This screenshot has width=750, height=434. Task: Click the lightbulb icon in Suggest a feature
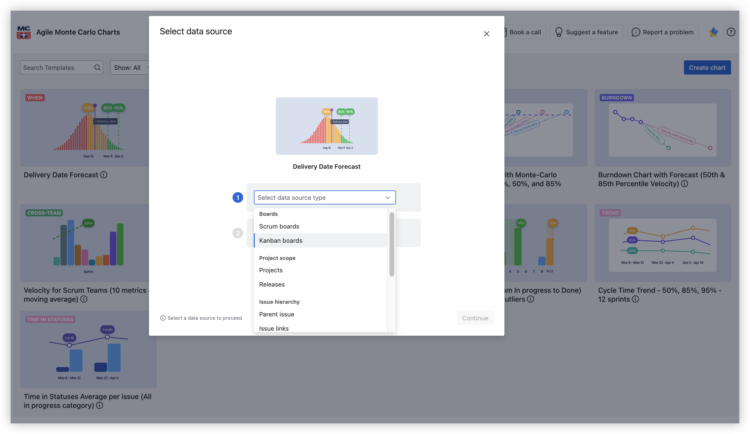(559, 32)
